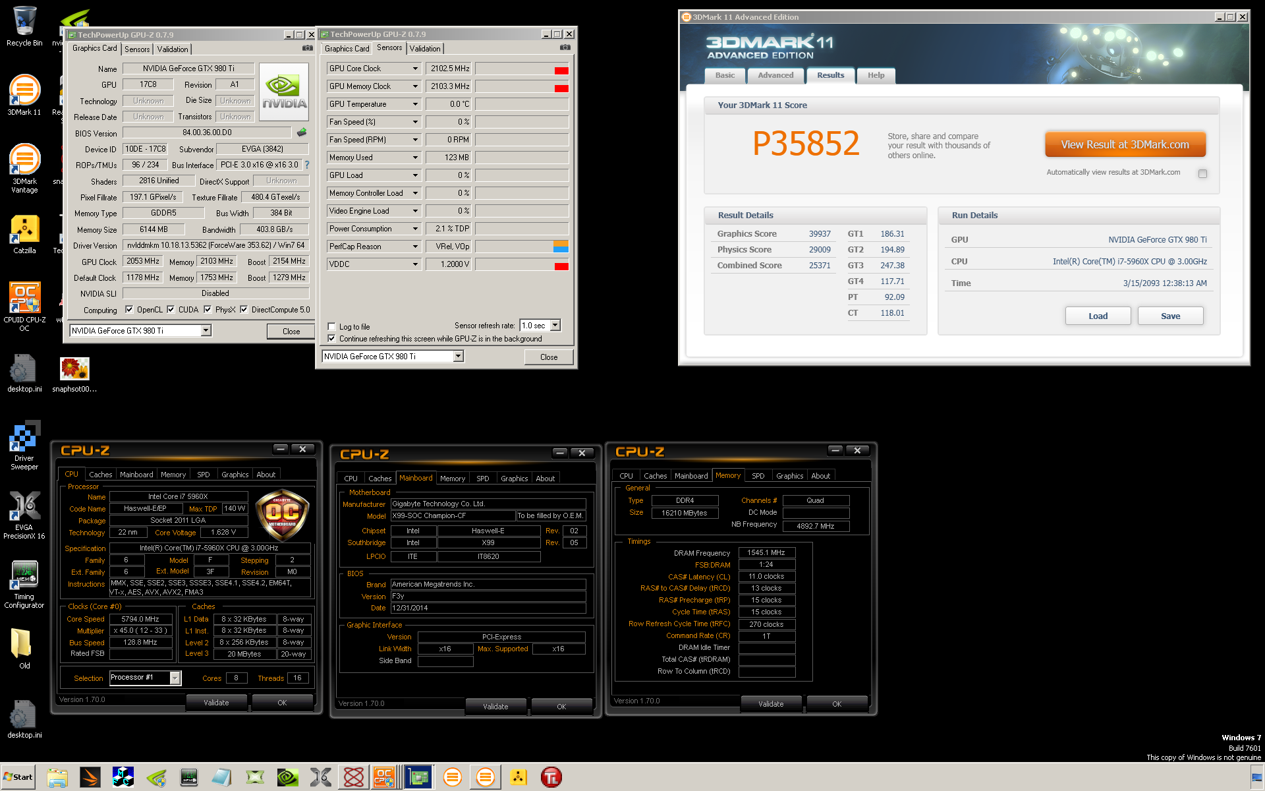1265x791 pixels.
Task: Launch EVGA PrecisionX 16 desktop icon
Action: 24,515
